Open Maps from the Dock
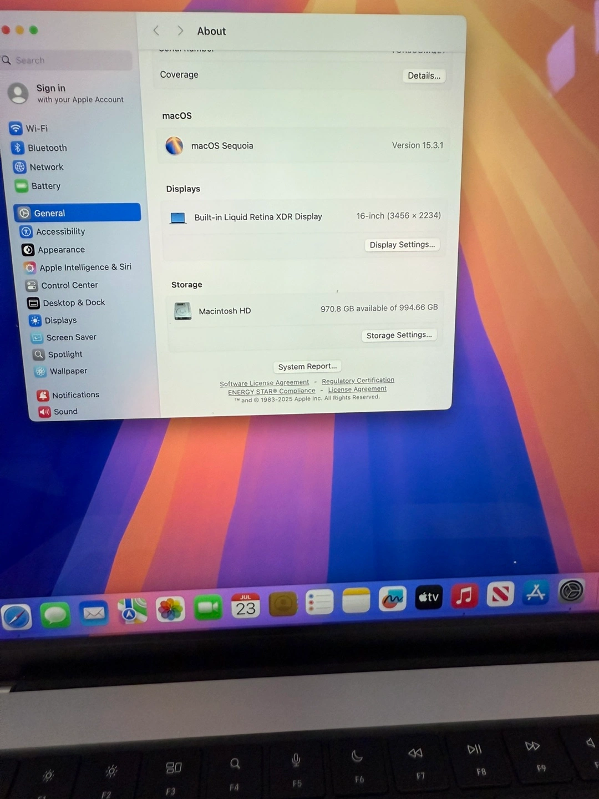599x799 pixels. coord(133,611)
